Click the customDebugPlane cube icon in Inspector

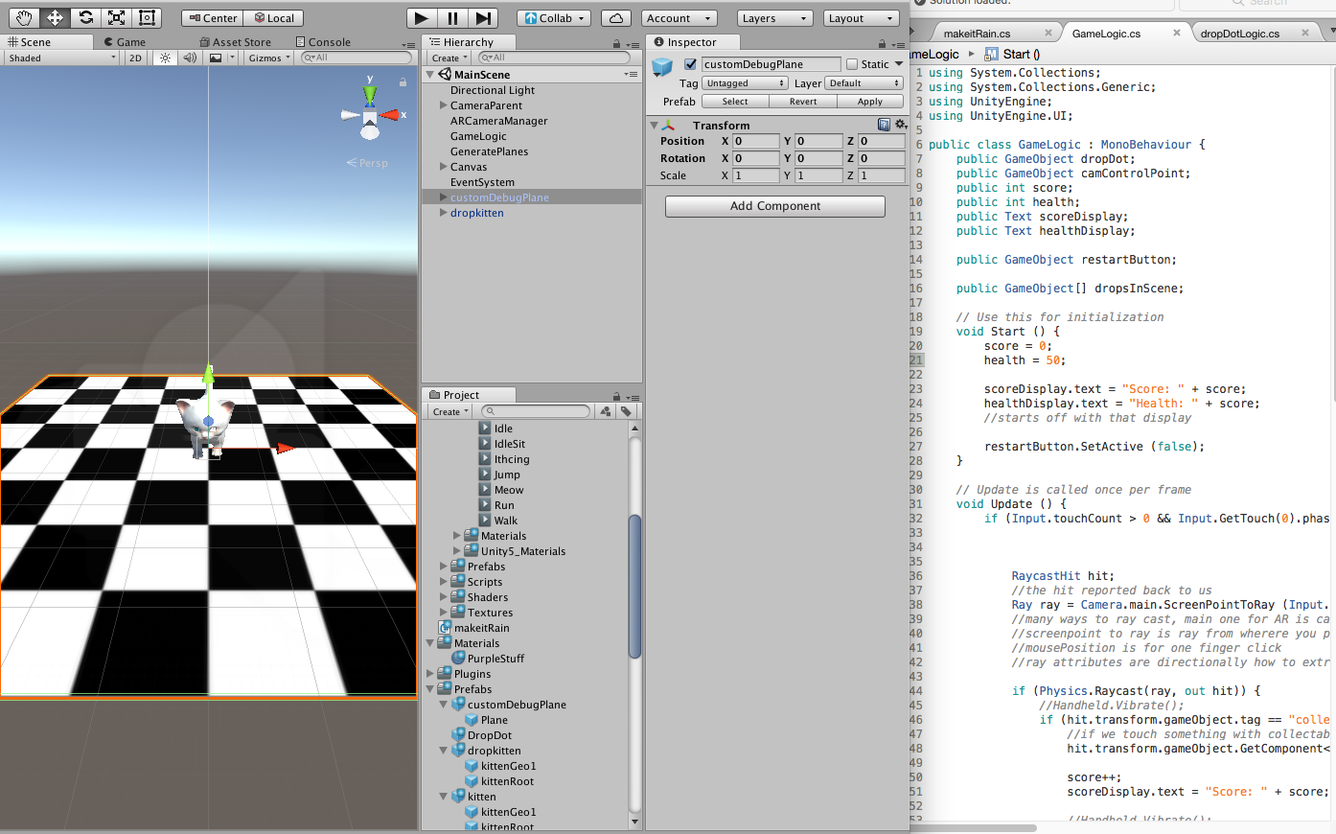tap(662, 67)
